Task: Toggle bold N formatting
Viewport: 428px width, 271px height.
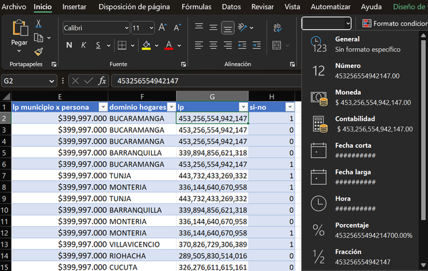Action: pos(69,45)
